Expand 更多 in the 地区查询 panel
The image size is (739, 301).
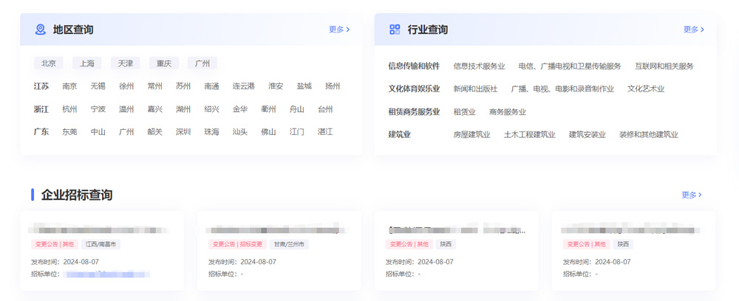(x=338, y=30)
